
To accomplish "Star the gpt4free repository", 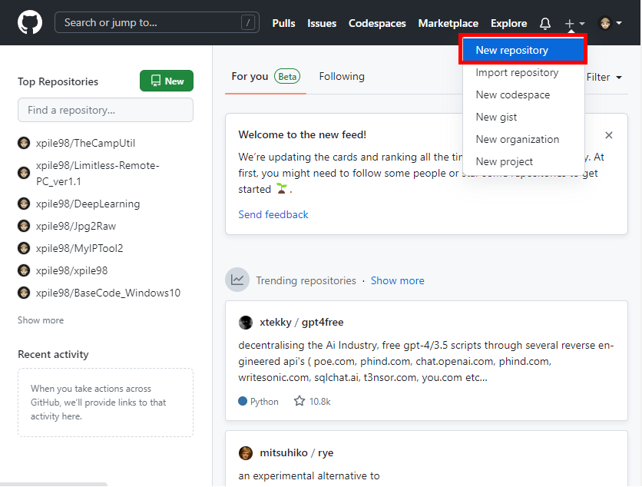I will point(299,401).
